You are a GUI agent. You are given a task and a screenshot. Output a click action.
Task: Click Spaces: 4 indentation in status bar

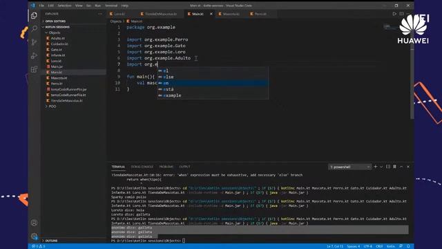353,246
